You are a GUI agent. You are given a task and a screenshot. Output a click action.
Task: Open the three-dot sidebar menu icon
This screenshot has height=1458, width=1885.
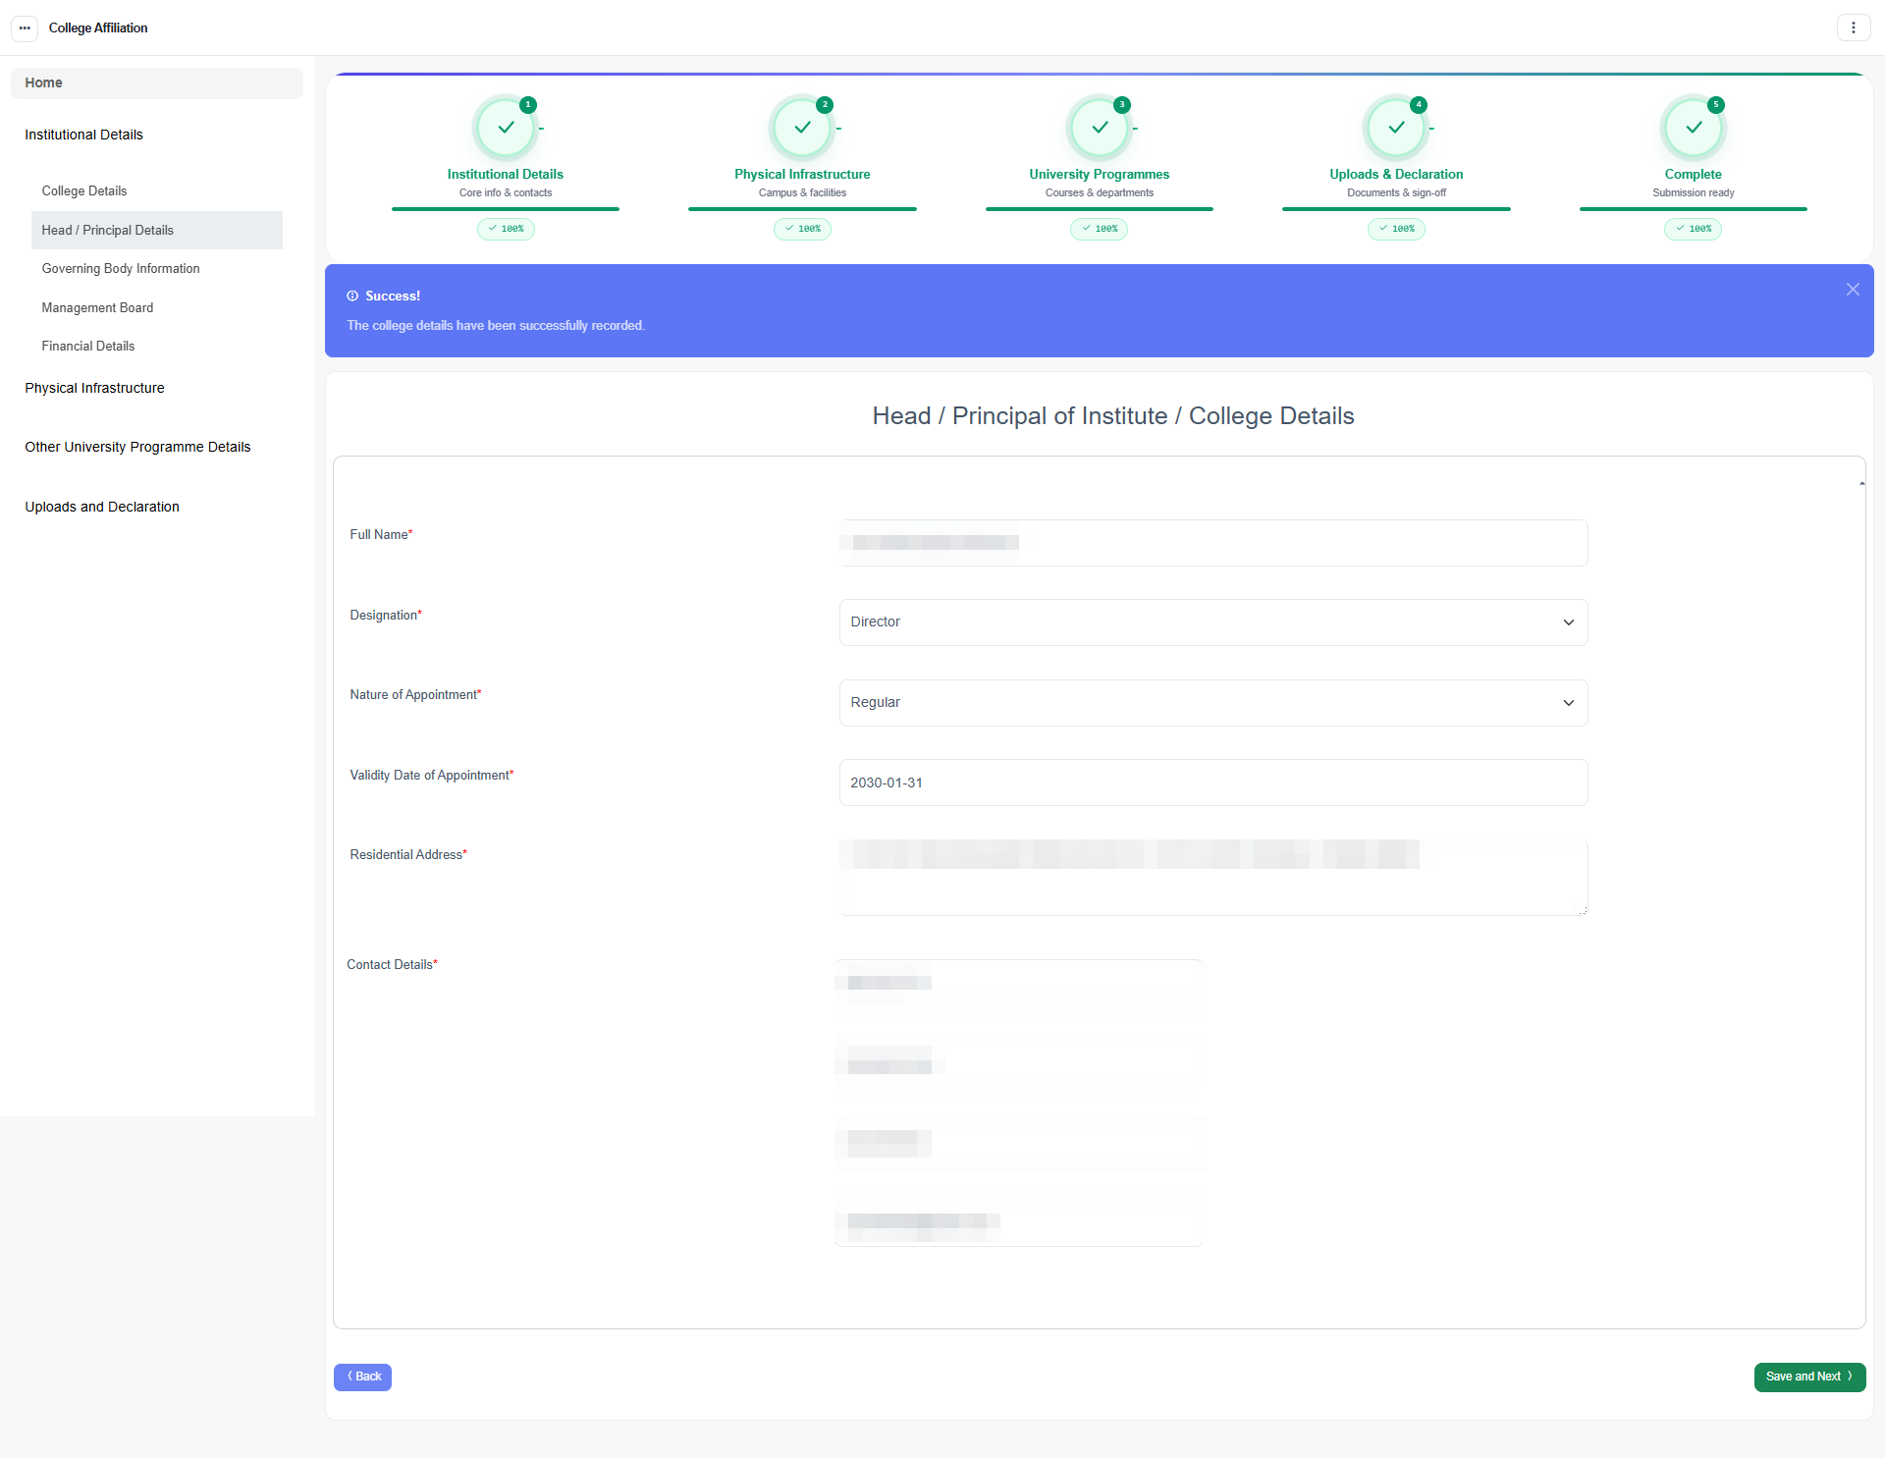25,27
